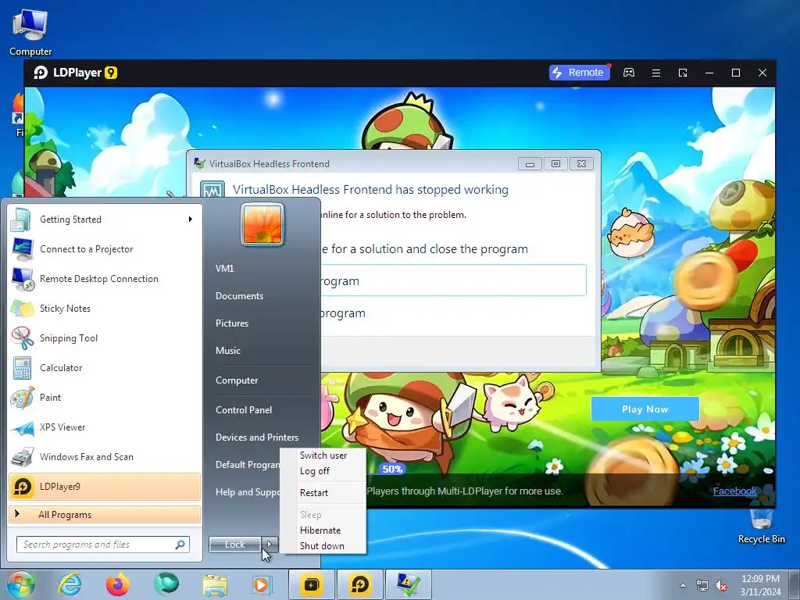Launch LDPlayer9 from Start menu
Image resolution: width=800 pixels, height=600 pixels.
[104, 486]
